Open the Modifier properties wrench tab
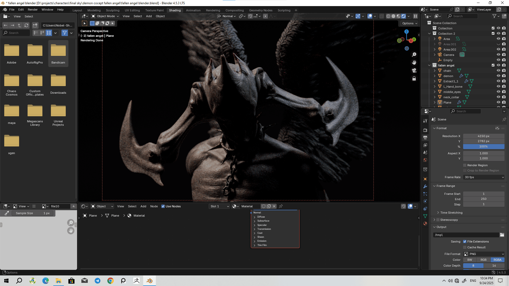This screenshot has height=286, width=509. pos(425,186)
